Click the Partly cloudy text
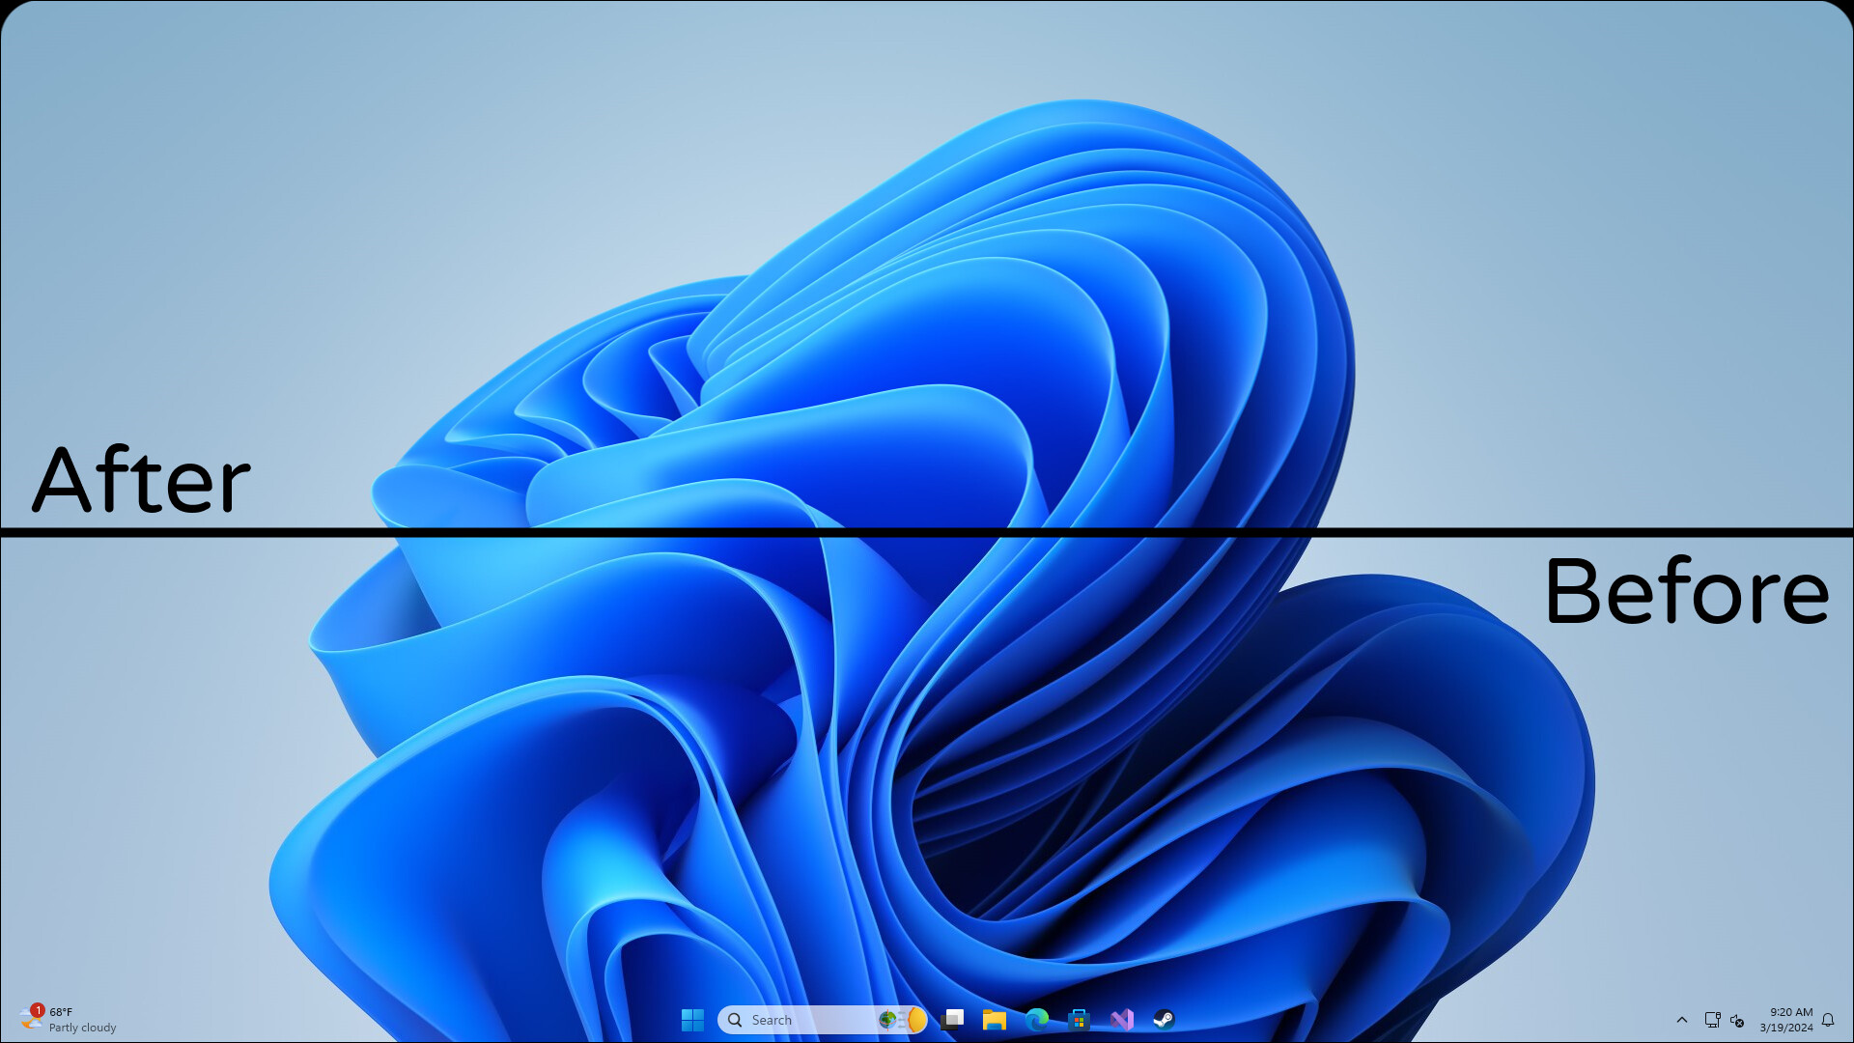Image resolution: width=1854 pixels, height=1043 pixels. tap(82, 1028)
